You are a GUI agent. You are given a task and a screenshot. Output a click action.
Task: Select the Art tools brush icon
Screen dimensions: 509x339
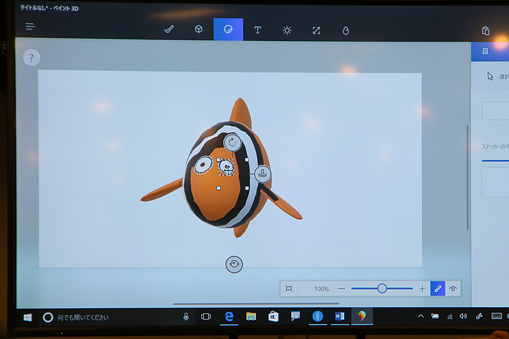[169, 29]
